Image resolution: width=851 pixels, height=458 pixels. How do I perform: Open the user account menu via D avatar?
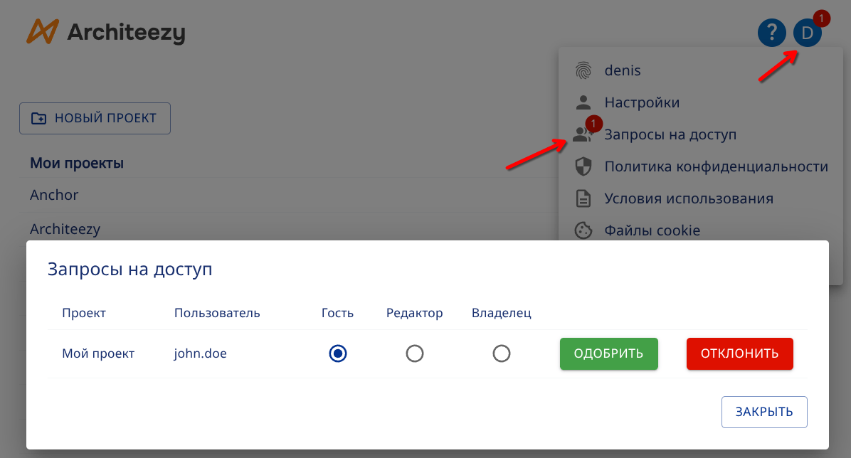pyautogui.click(x=807, y=33)
